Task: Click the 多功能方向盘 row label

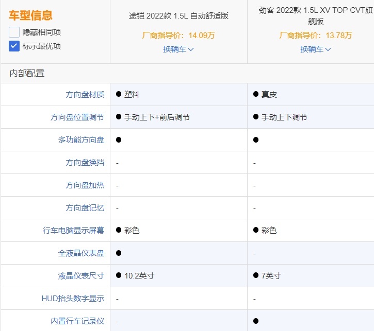Action: (x=81, y=140)
